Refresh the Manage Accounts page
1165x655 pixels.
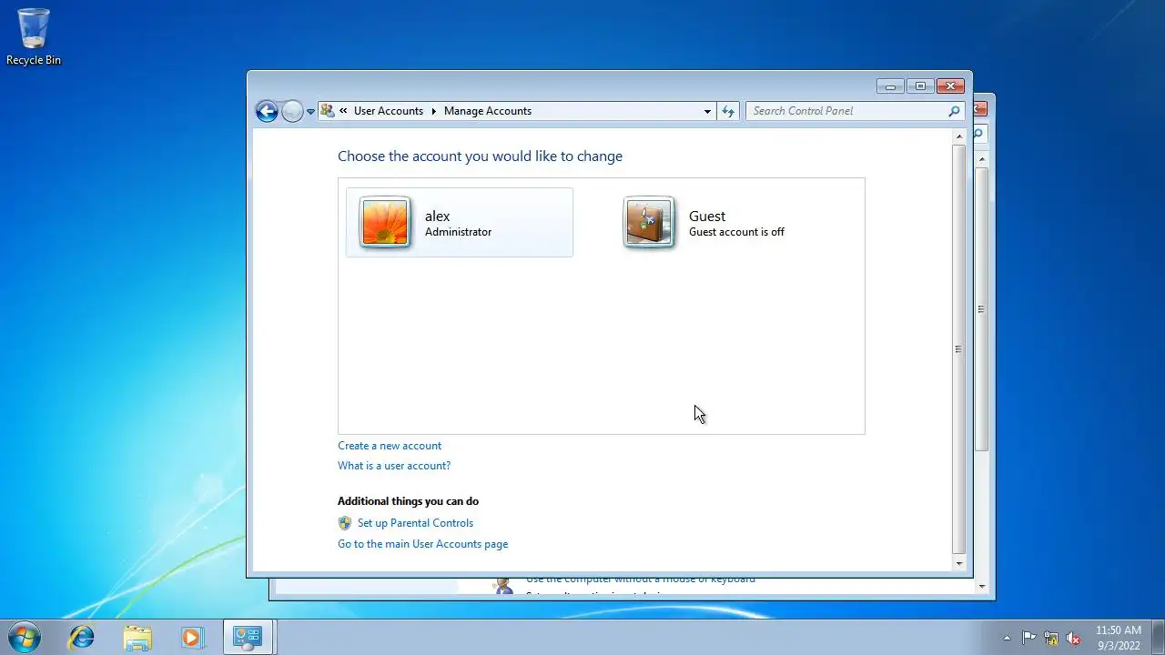[728, 111]
